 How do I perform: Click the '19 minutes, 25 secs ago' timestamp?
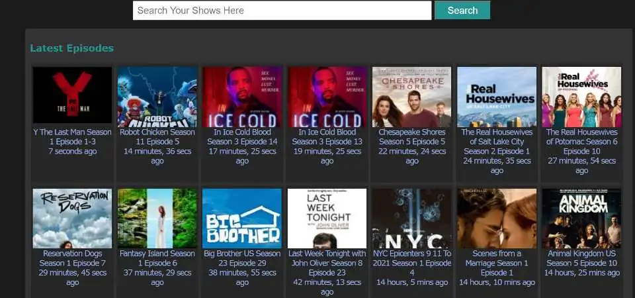[327, 156]
